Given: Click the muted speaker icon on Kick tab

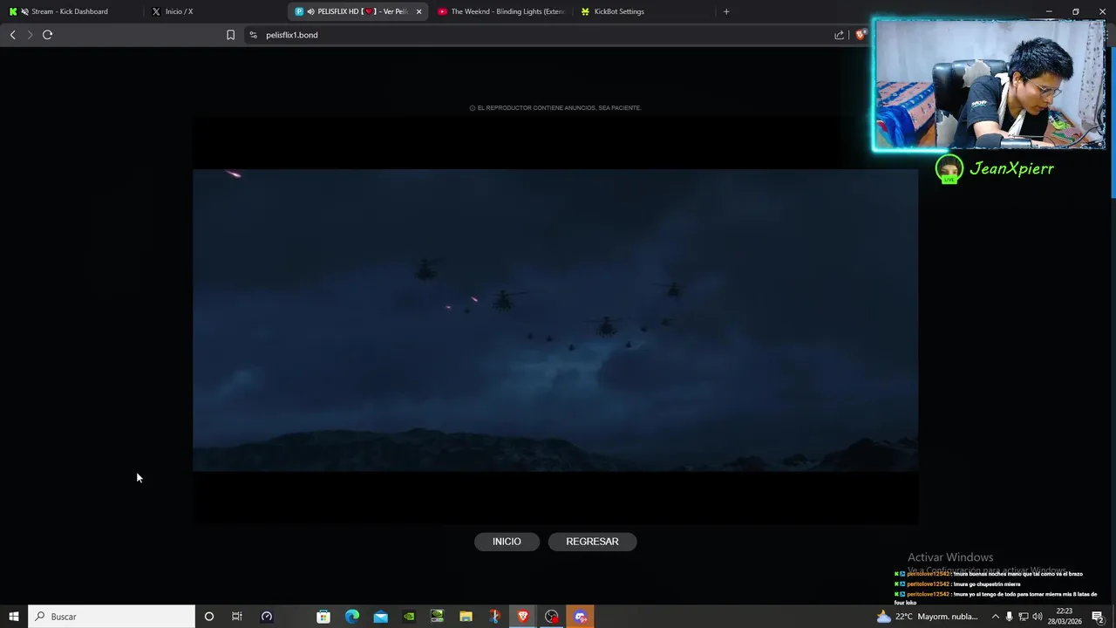Looking at the screenshot, I should (24, 11).
